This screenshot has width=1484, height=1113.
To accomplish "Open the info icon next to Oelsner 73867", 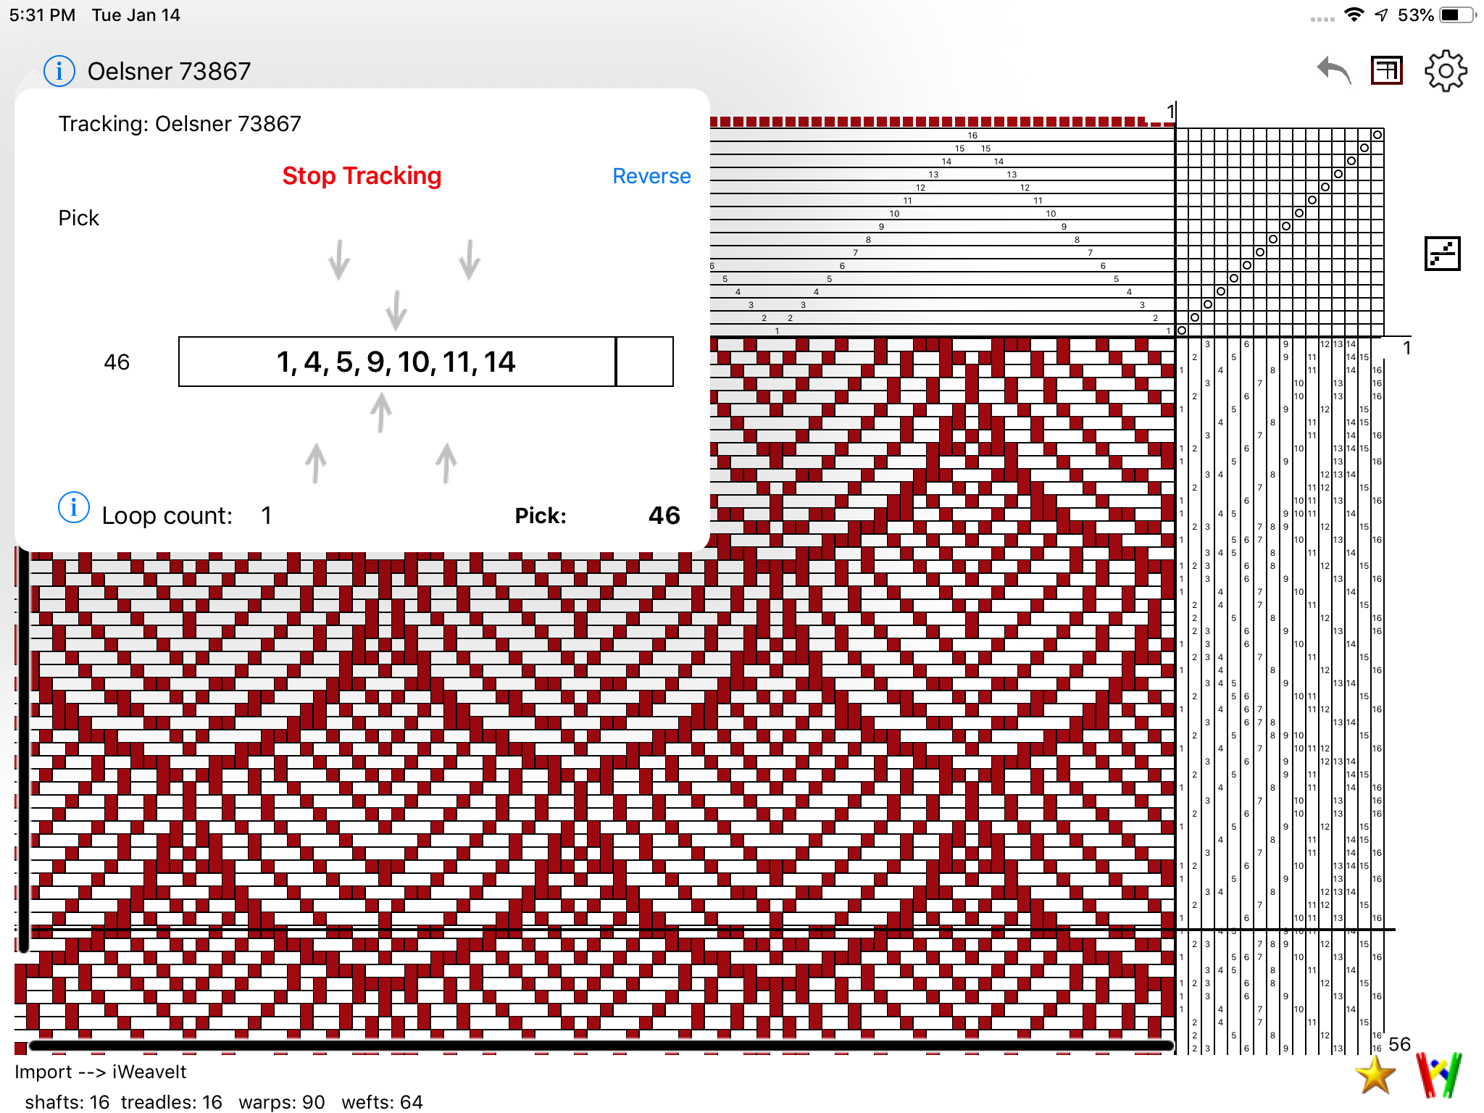I will tap(59, 71).
